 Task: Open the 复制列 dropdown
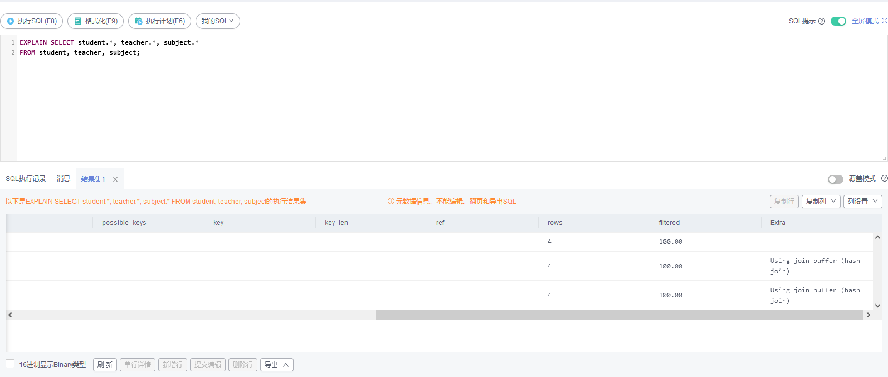(x=821, y=202)
